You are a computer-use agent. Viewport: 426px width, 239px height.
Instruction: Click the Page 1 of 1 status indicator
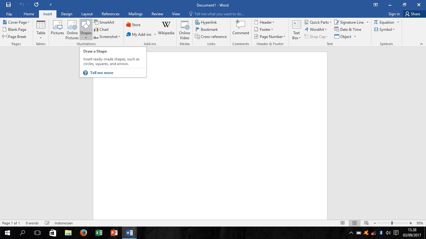click(11, 223)
